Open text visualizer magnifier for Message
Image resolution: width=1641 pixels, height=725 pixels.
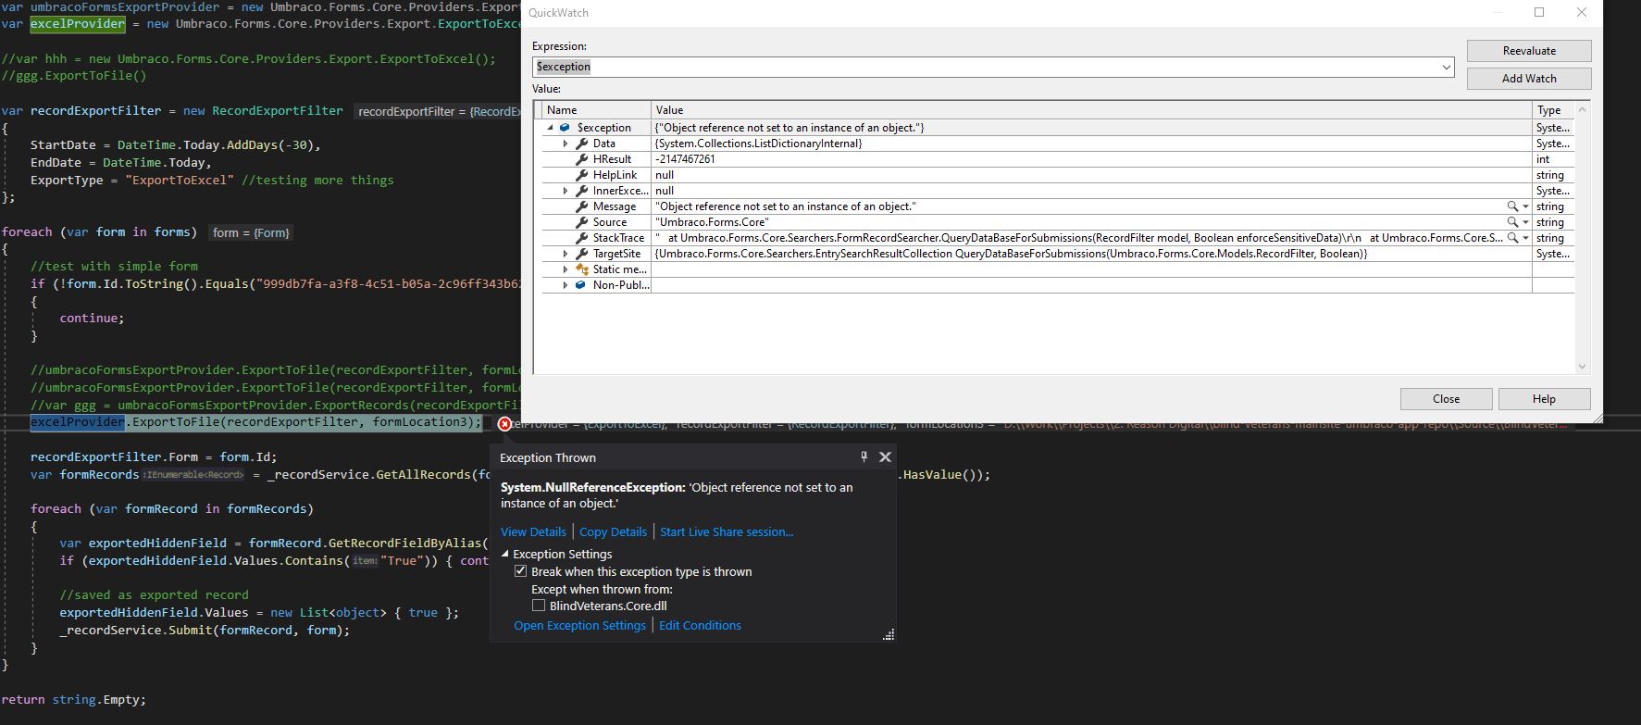[1512, 206]
